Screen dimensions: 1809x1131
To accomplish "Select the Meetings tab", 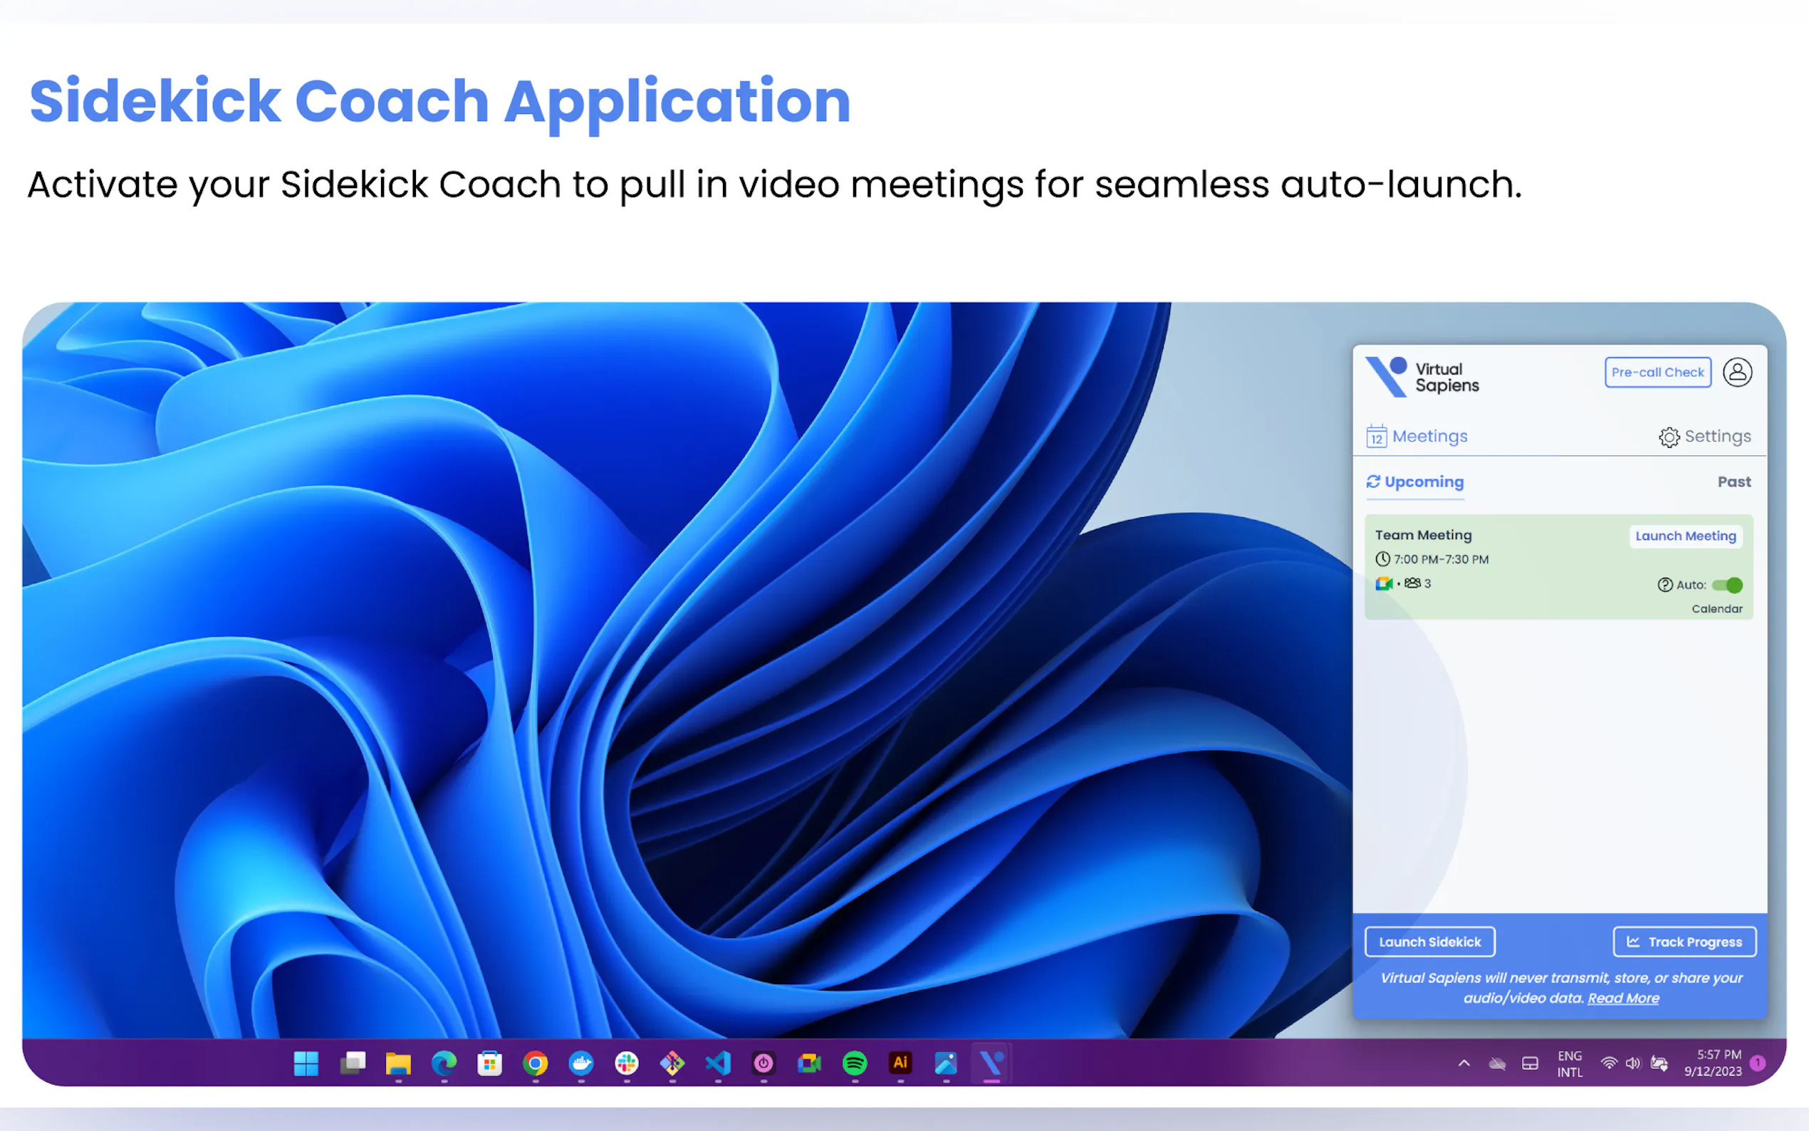I will point(1417,436).
